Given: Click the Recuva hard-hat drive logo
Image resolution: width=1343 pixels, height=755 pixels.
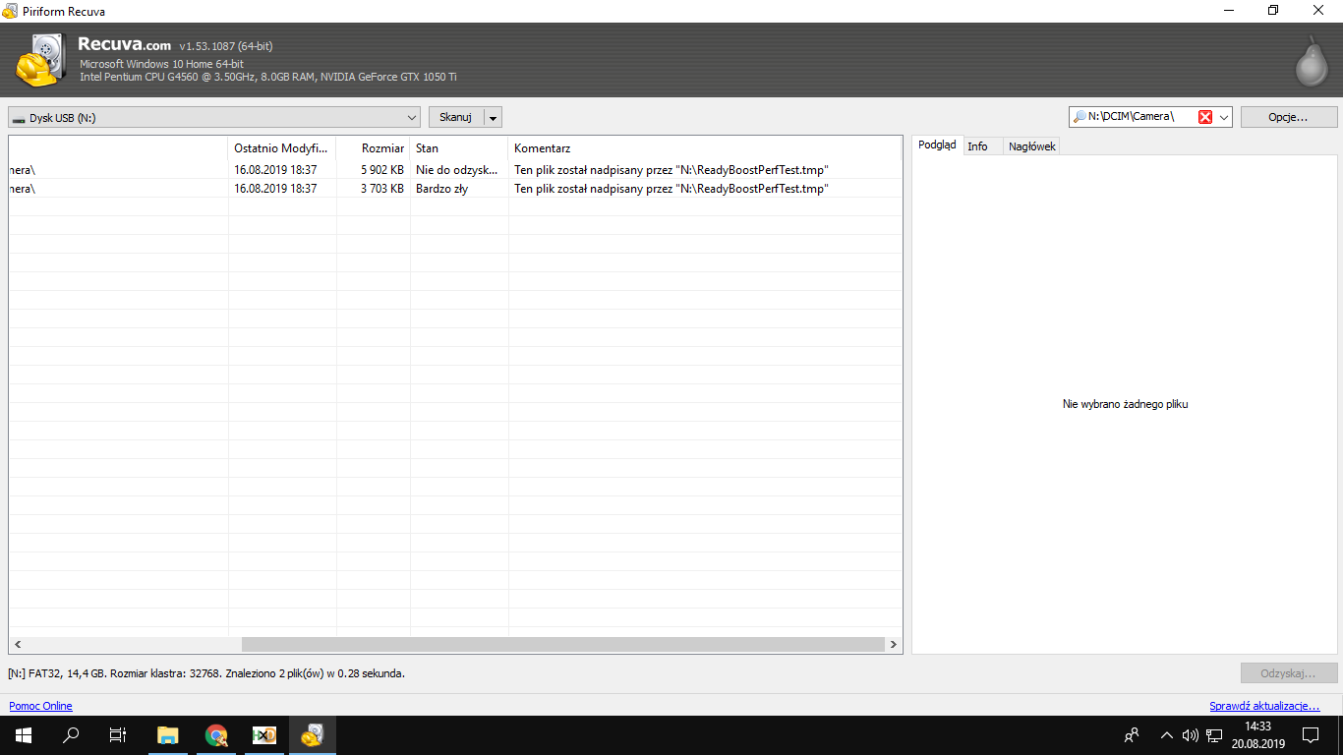Looking at the screenshot, I should [x=39, y=60].
